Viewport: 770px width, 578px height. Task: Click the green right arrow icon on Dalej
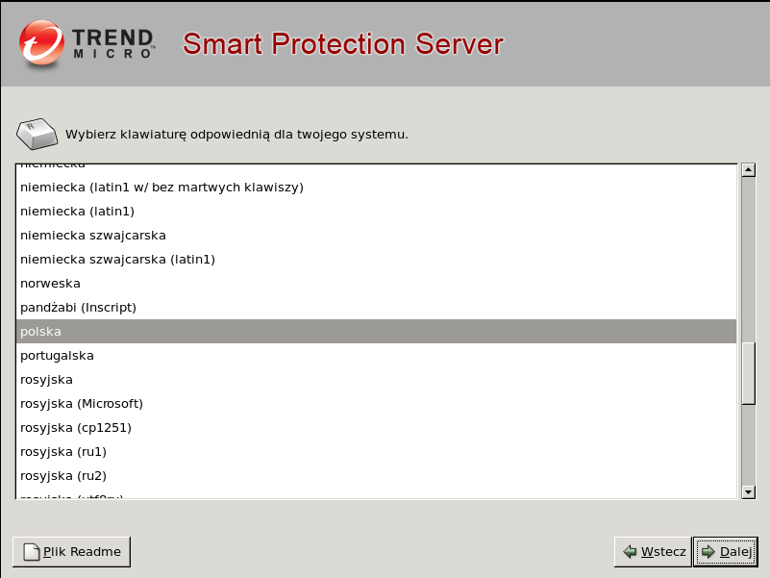[x=708, y=551]
